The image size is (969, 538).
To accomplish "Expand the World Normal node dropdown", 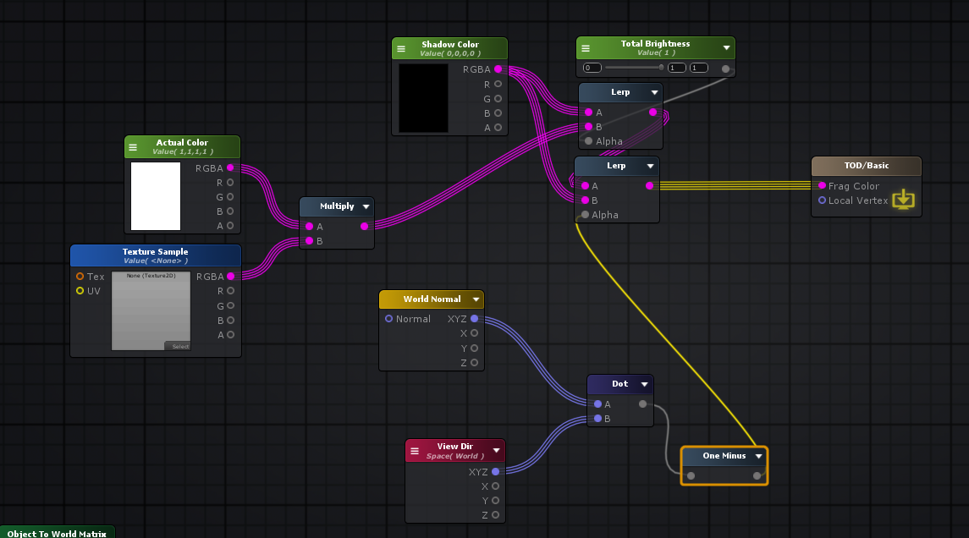I will [x=476, y=299].
